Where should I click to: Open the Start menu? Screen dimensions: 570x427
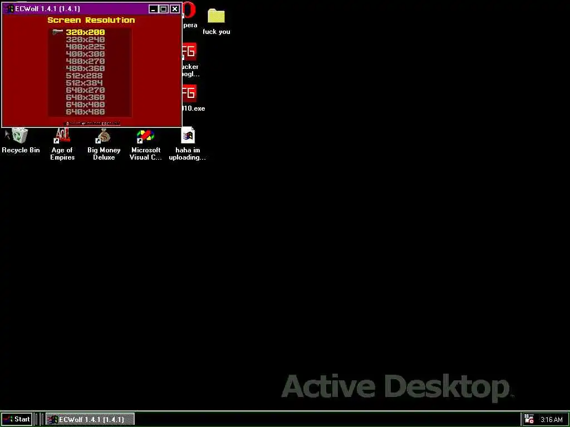(x=17, y=419)
